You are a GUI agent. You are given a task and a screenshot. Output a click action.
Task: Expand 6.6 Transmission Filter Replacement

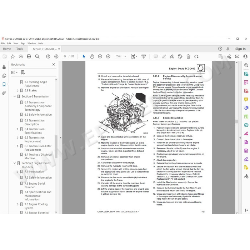[x=17, y=146]
